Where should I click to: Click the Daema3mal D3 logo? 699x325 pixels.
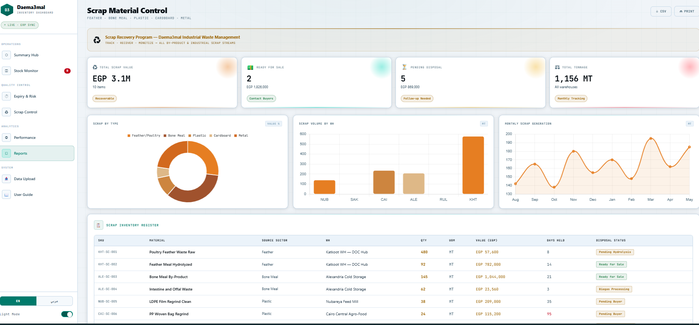[7, 10]
